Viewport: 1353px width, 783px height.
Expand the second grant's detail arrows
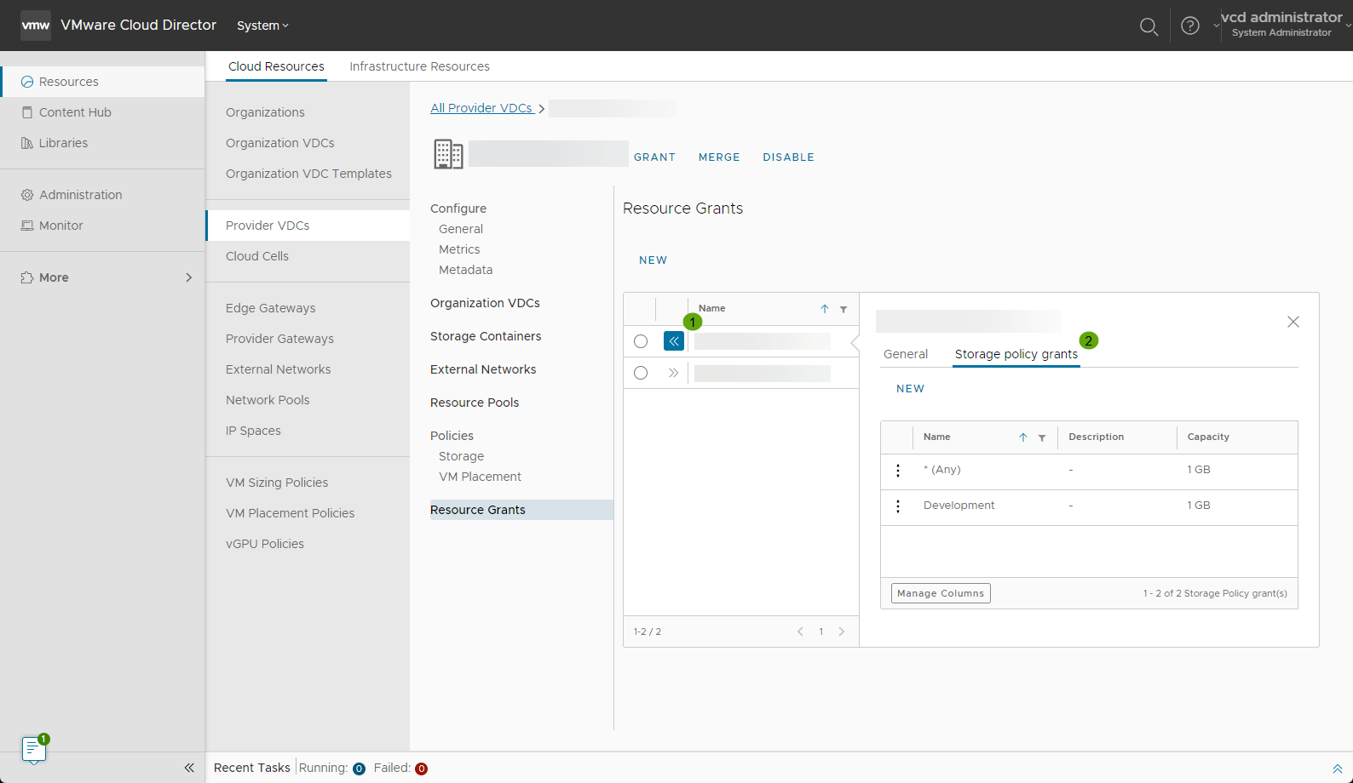click(x=674, y=373)
